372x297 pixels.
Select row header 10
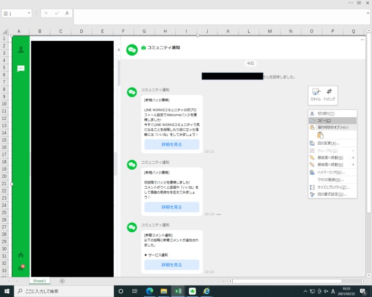(4, 104)
